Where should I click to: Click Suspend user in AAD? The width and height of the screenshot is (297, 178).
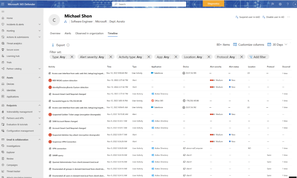[x=248, y=17]
